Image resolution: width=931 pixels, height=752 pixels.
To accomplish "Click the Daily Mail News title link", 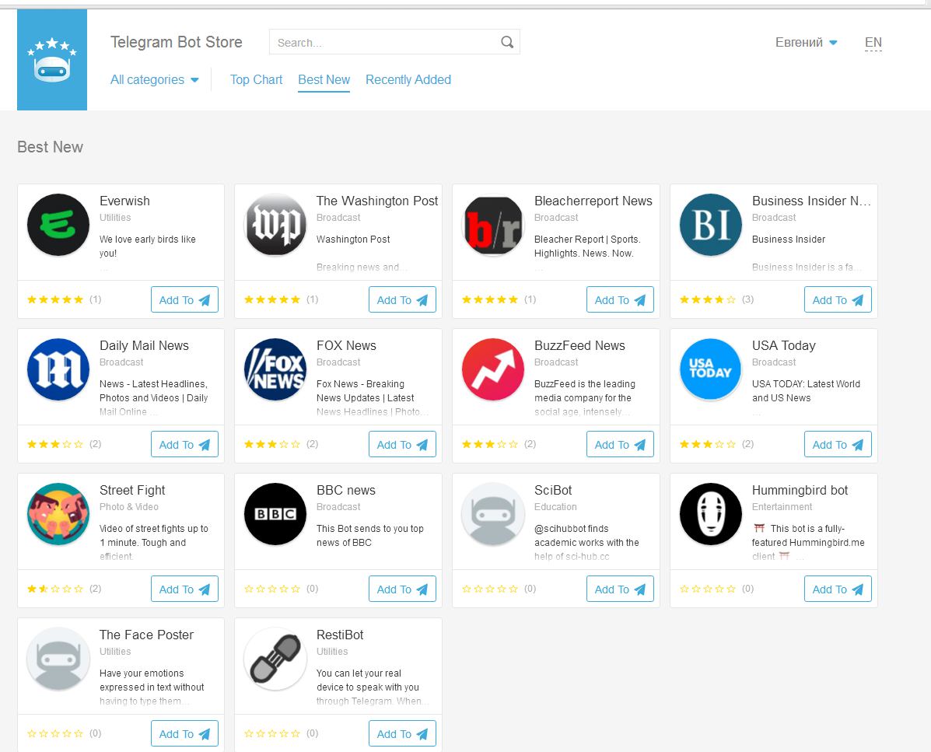I will click(144, 345).
